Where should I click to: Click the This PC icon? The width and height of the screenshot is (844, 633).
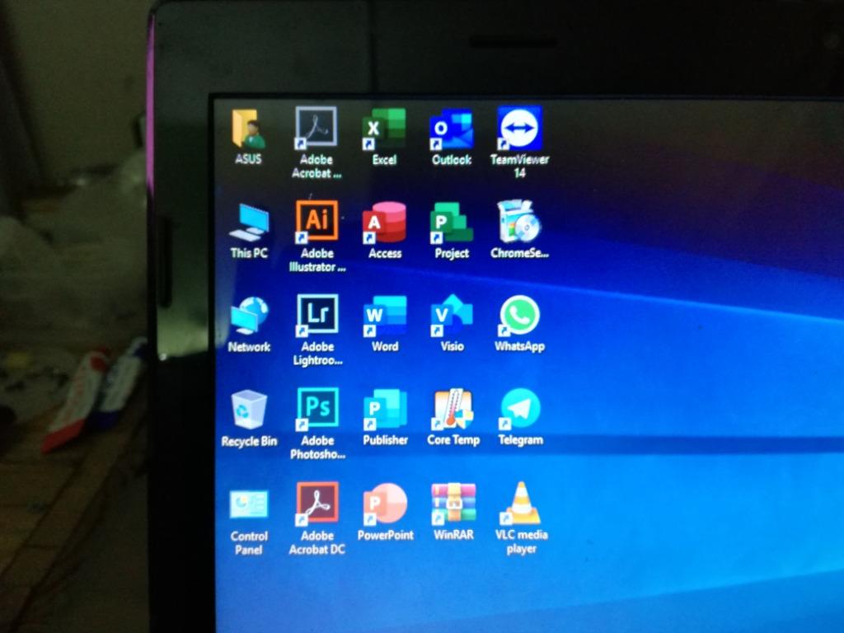[x=249, y=223]
